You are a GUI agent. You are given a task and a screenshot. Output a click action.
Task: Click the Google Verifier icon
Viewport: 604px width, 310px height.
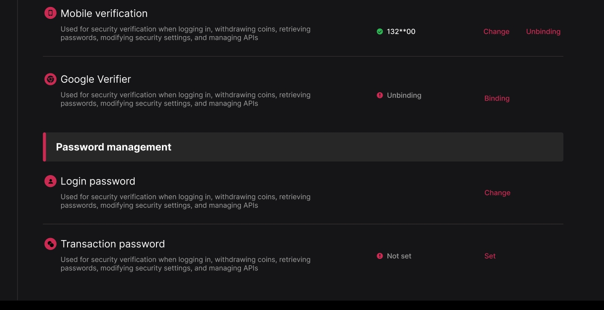point(50,79)
